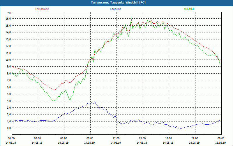Click the 21:00 time axis label
The height and width of the screenshot is (146, 233).
pyautogui.click(x=195, y=138)
